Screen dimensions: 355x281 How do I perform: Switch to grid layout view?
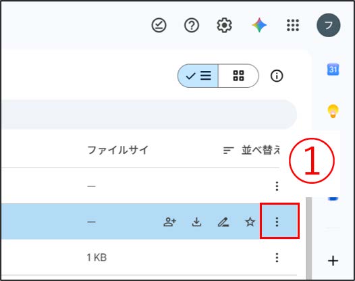point(238,76)
